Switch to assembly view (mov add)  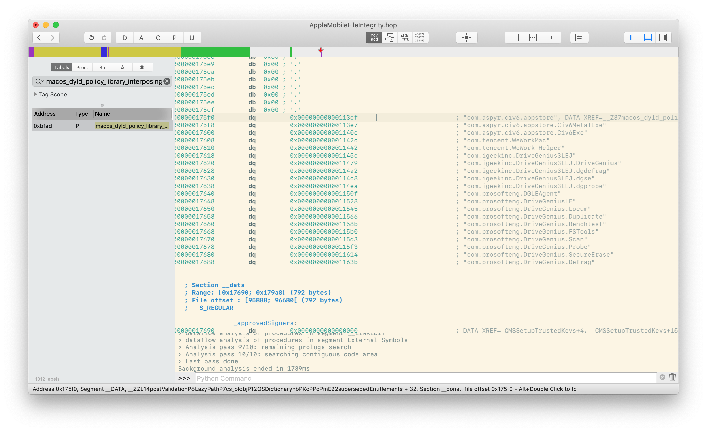coord(374,38)
